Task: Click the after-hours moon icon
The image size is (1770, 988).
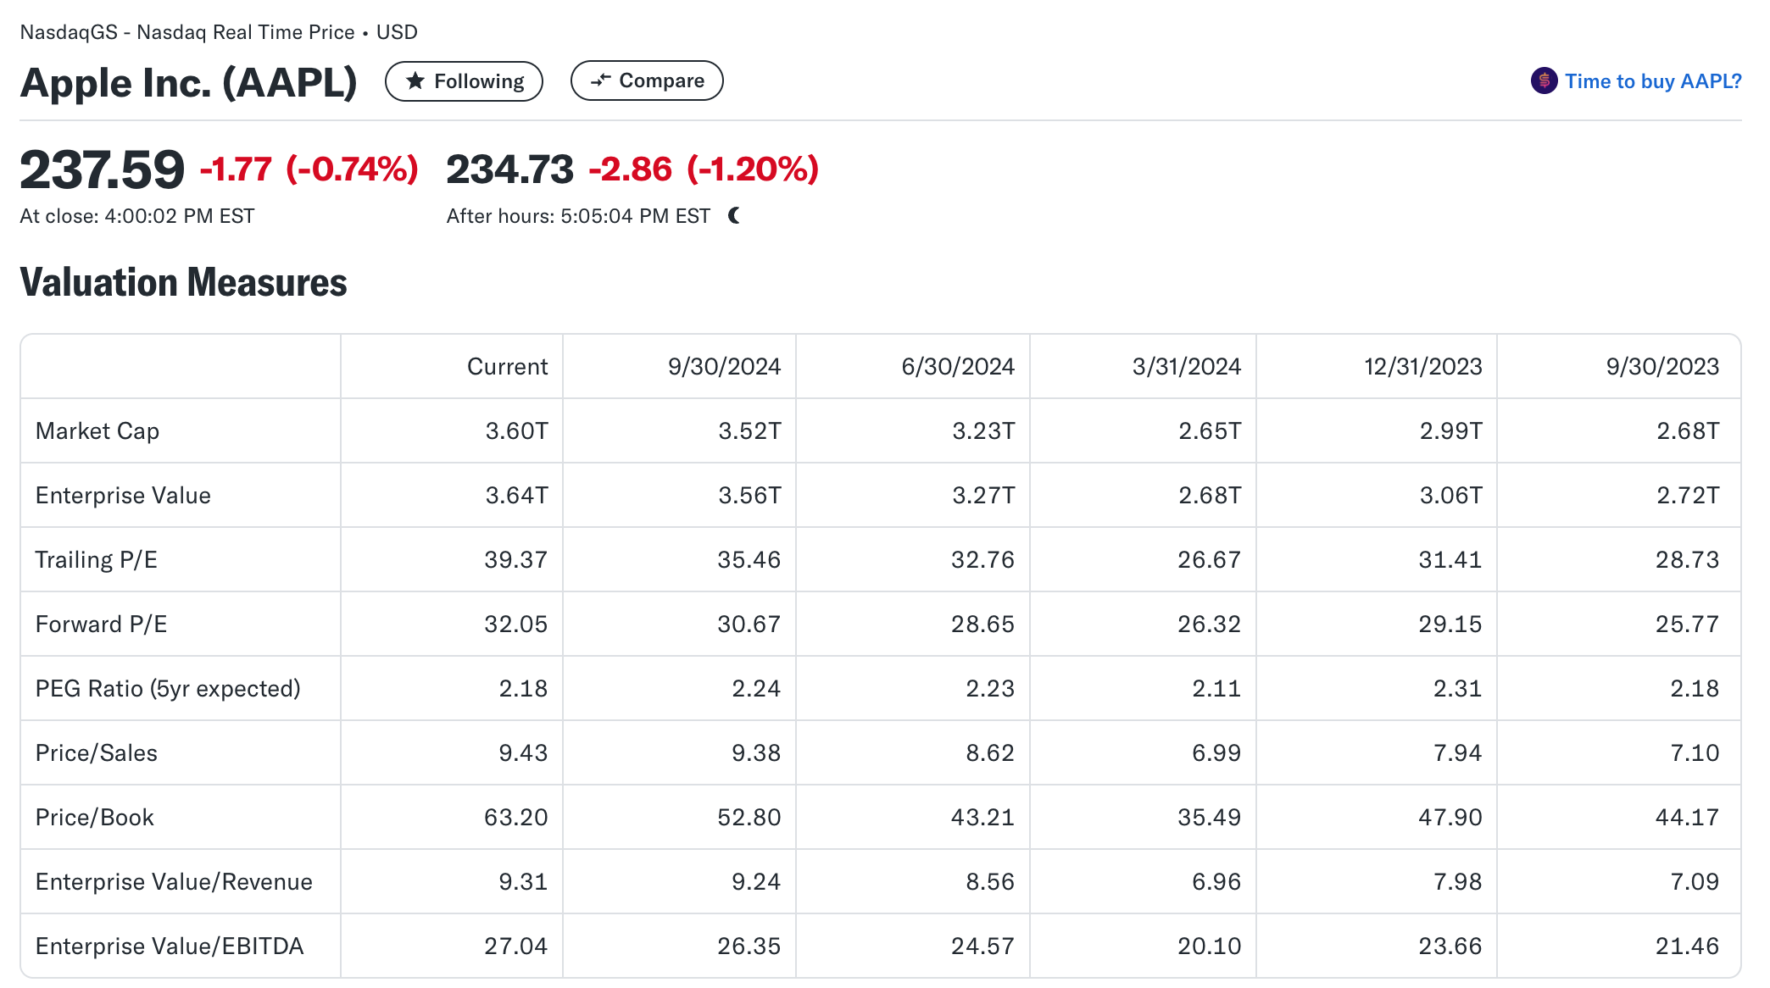Action: click(734, 216)
